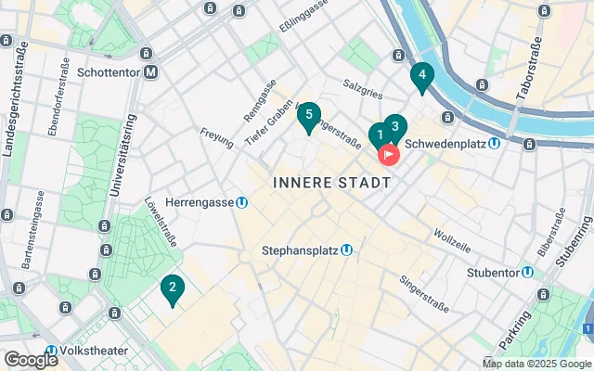Screen dimensions: 594x371
Task: Open map marker number 3
Action: point(395,129)
